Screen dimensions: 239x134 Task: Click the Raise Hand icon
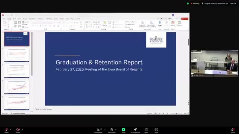pos(112,130)
